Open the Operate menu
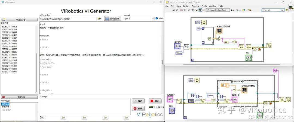The width and height of the screenshot is (294, 122). (195, 6)
